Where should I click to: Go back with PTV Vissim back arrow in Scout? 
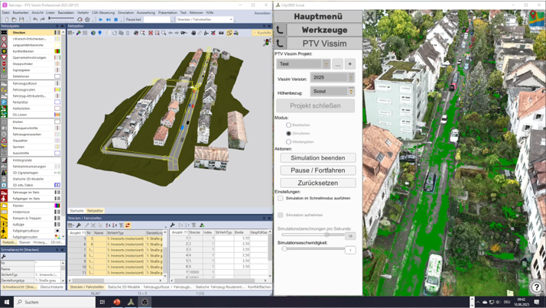coord(280,44)
